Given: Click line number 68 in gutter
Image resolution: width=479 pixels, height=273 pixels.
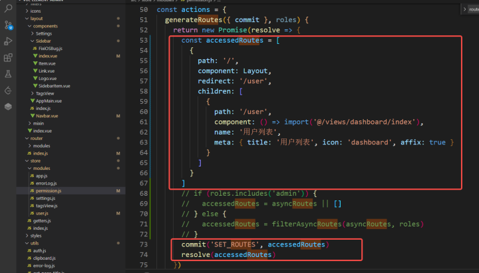Looking at the screenshot, I should point(144,194).
